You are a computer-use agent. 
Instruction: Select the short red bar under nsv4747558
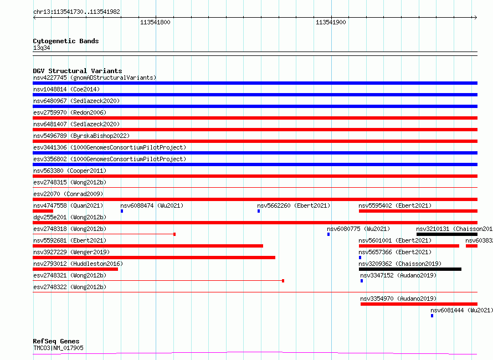43,211
